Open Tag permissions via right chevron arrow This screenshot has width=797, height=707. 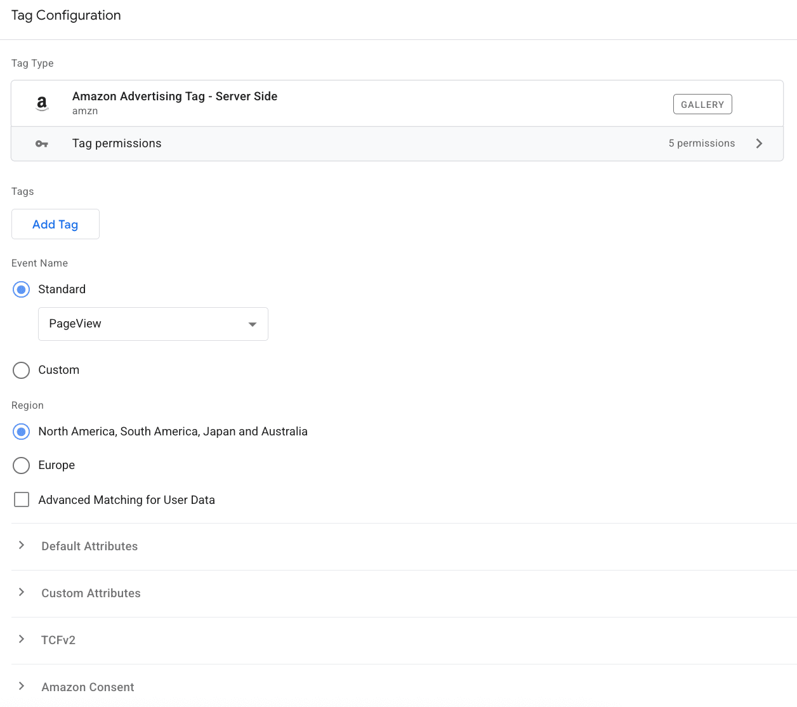point(759,143)
